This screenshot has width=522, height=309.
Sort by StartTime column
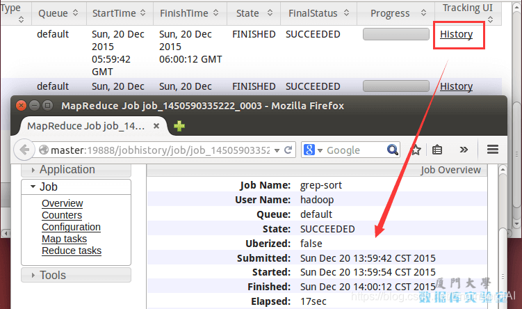point(120,13)
